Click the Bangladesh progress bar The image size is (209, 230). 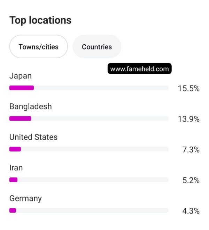88,119
